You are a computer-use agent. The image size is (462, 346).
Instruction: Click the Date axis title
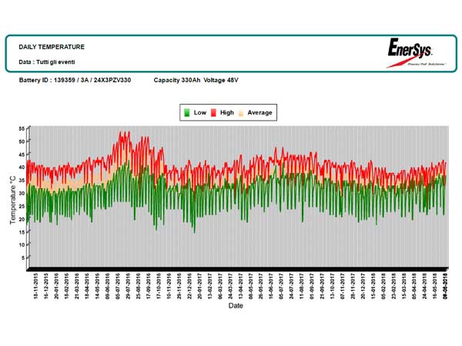236,305
